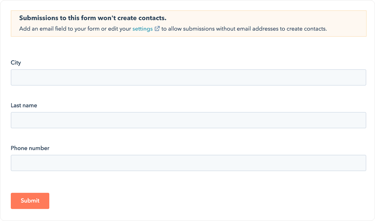Click the City field label
The height and width of the screenshot is (221, 375).
click(16, 63)
